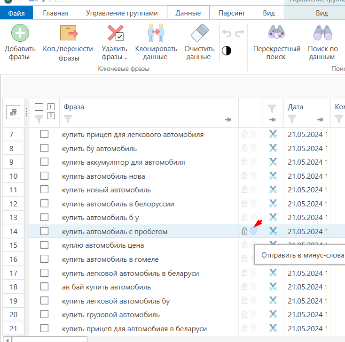Image resolution: width=345 pixels, height=342 pixels.
Task: Open Коп./перенести фразы tool
Action: point(69,33)
